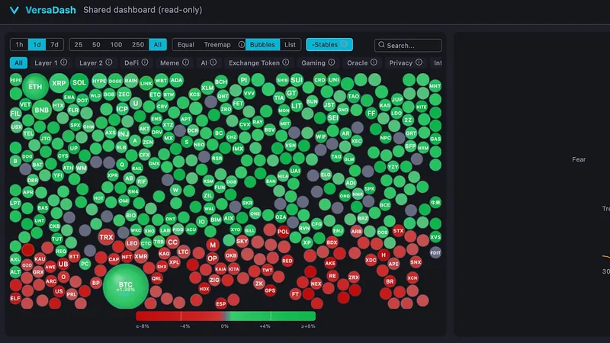Show the top 25 coins

click(79, 45)
